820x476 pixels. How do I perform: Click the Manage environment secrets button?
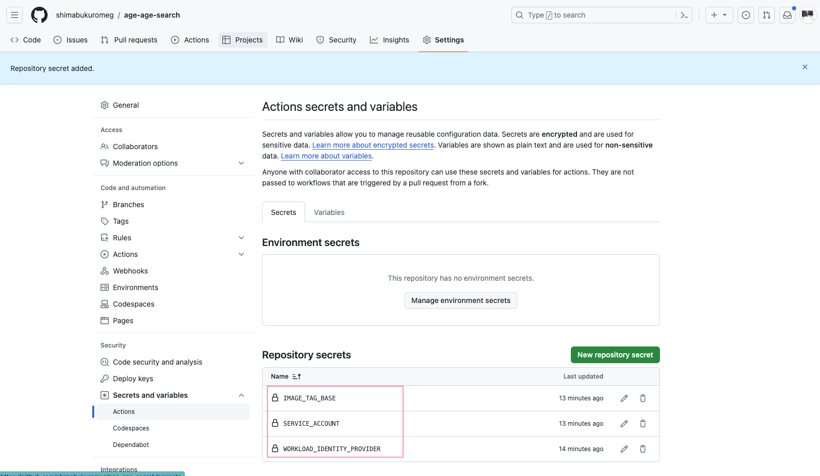click(x=461, y=300)
